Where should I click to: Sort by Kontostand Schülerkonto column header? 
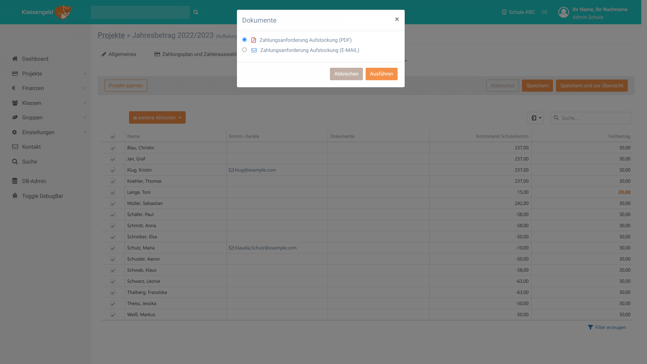[x=502, y=136]
